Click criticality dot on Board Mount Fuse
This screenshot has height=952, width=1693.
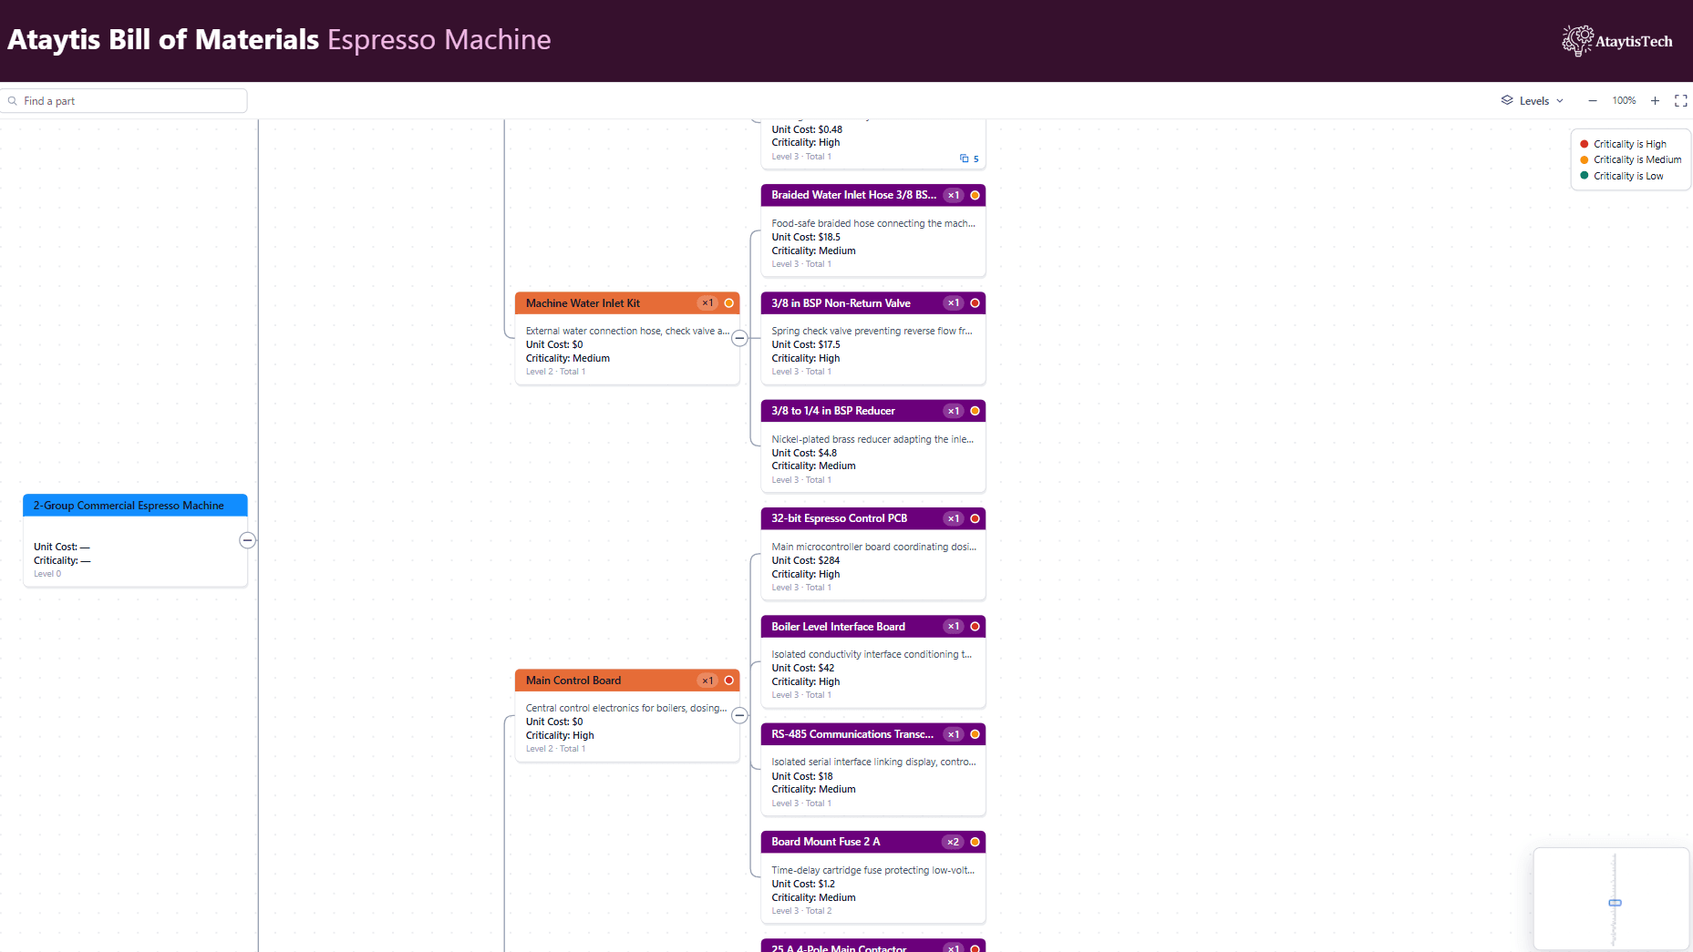coord(975,842)
